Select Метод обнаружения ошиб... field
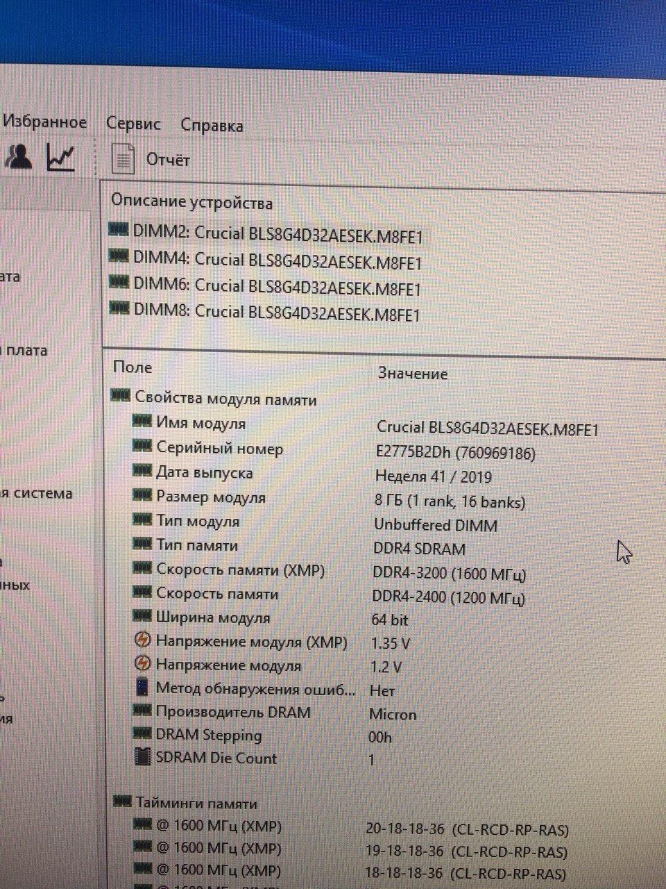666x889 pixels. [x=255, y=689]
